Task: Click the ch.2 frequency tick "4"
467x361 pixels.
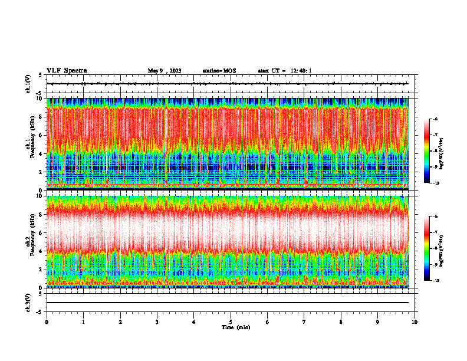Action: coord(41,251)
